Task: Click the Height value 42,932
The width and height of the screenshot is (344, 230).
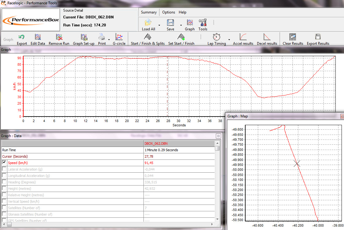Action: [150, 189]
